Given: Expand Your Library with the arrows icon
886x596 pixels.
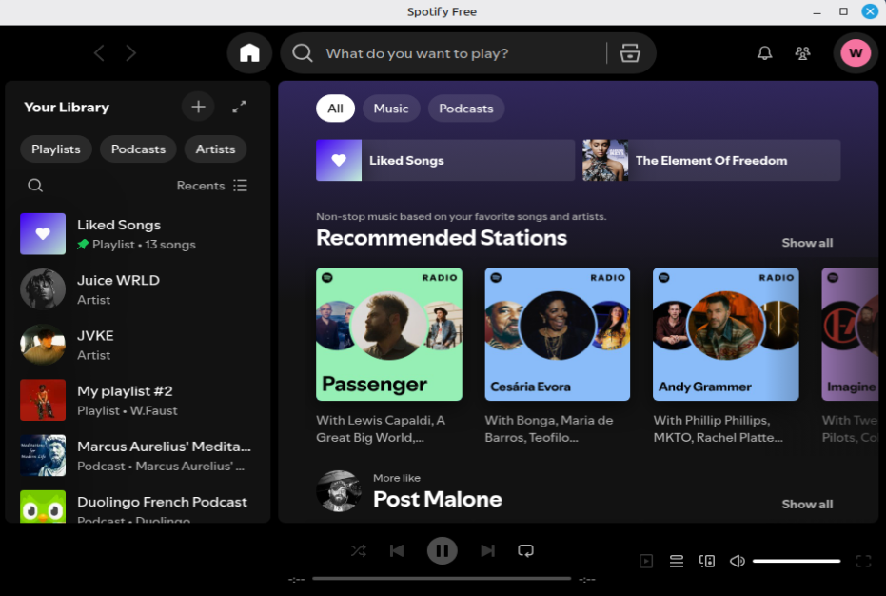Looking at the screenshot, I should (239, 107).
